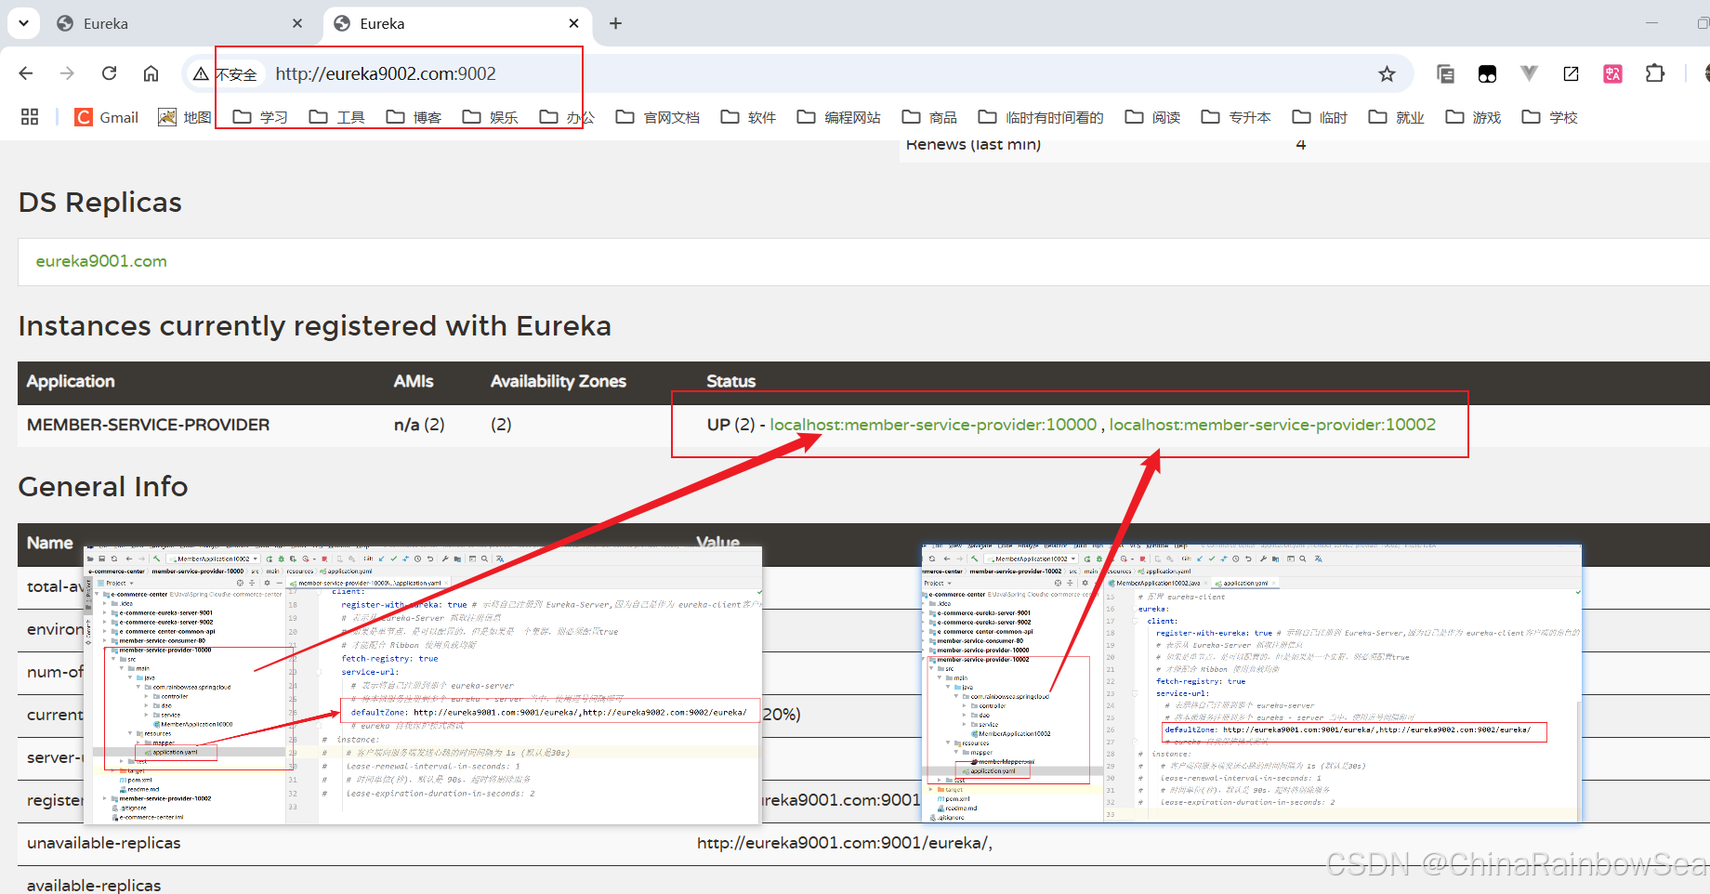Open a new browser tab
The width and height of the screenshot is (1710, 894).
click(x=615, y=23)
